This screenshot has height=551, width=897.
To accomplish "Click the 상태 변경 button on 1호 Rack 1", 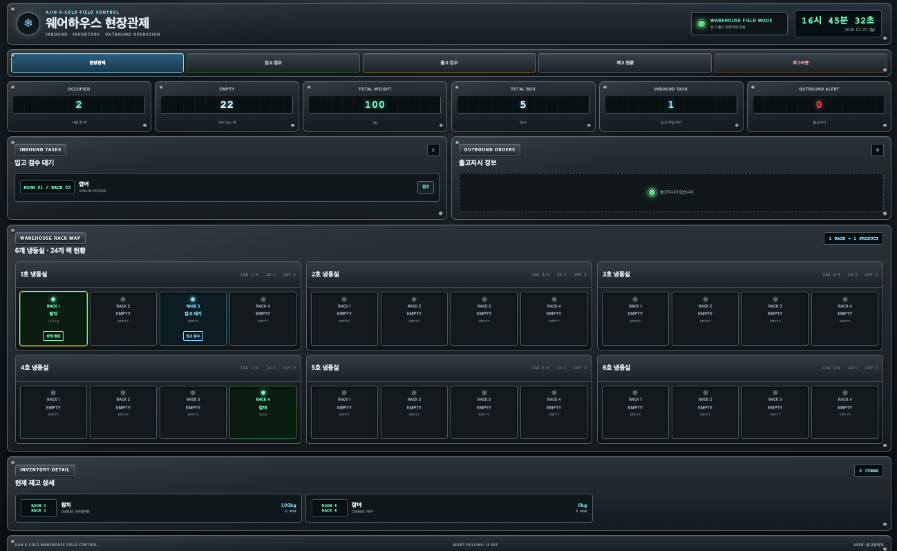I will click(x=53, y=336).
